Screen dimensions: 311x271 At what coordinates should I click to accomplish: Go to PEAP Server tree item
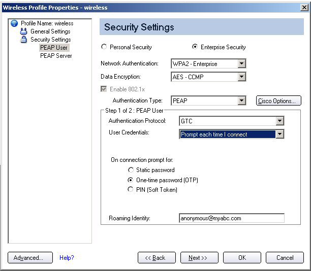click(56, 56)
